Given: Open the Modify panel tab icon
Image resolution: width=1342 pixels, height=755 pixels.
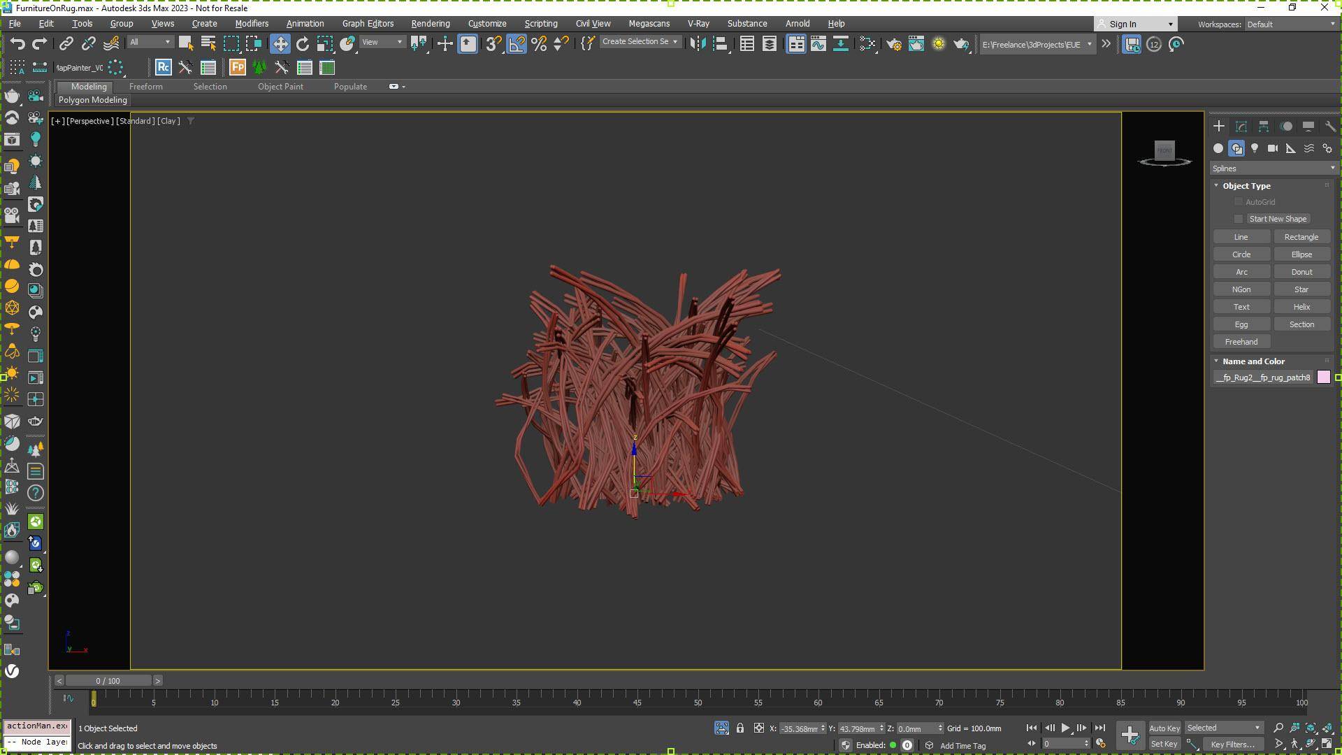Looking at the screenshot, I should [x=1241, y=127].
